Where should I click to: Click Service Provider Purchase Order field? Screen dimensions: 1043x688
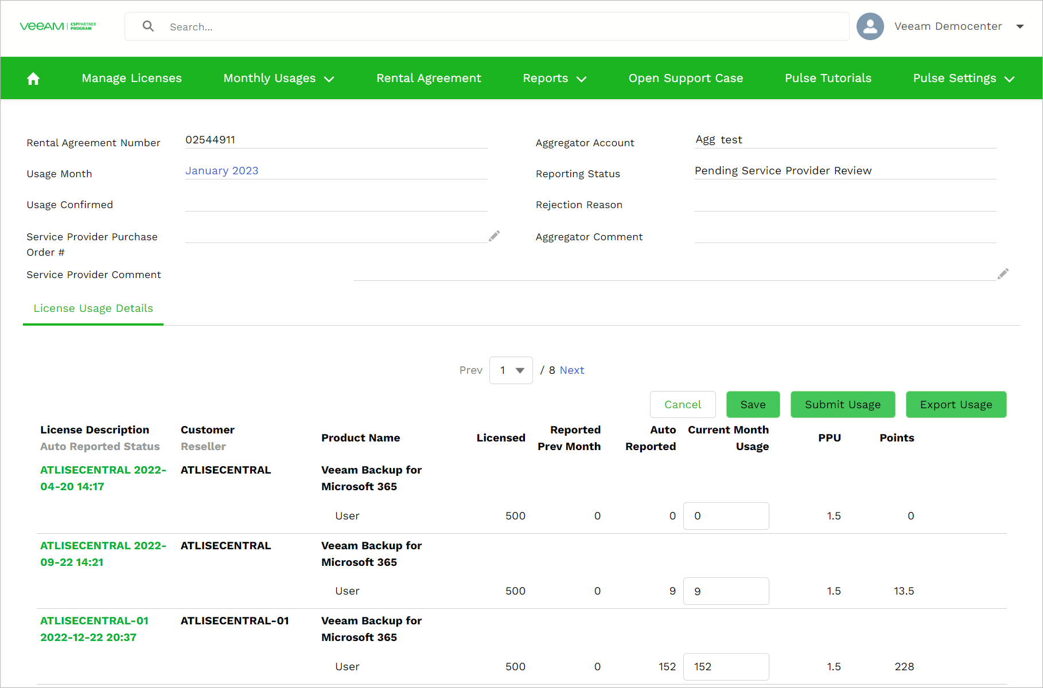point(336,235)
